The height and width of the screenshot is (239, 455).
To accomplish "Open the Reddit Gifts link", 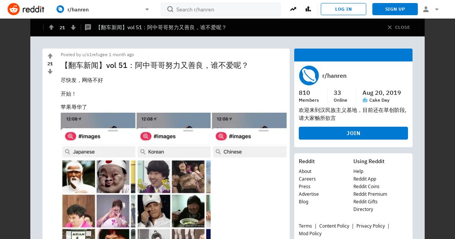I will [366, 201].
